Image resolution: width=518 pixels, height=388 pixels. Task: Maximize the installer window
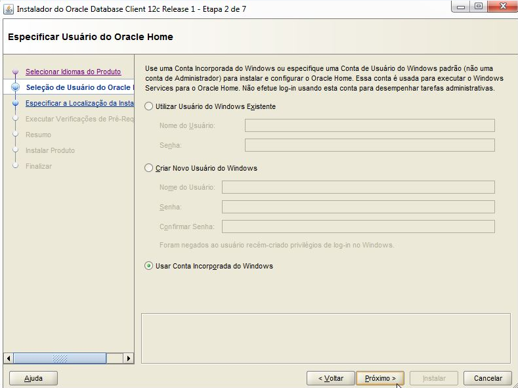click(x=479, y=7)
